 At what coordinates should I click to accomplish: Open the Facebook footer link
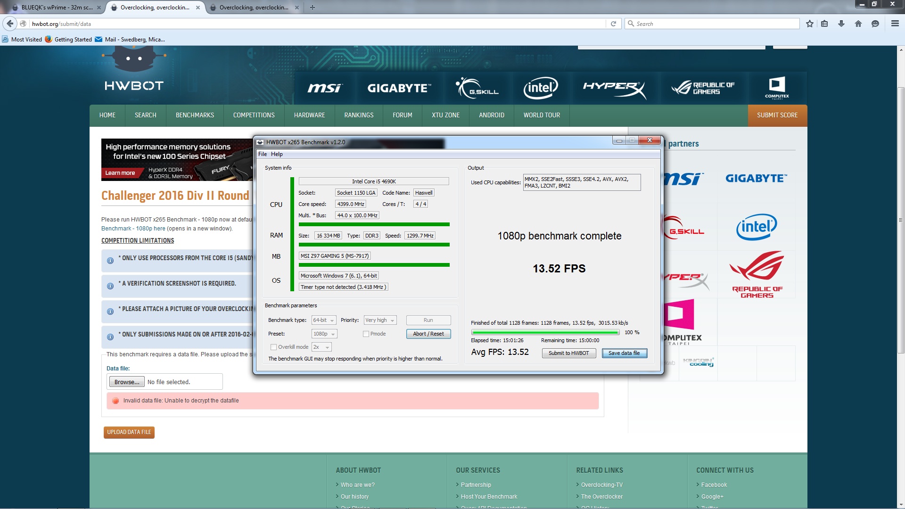coord(714,484)
